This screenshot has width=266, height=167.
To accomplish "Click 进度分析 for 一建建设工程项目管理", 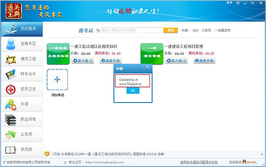I will coord(204,61).
